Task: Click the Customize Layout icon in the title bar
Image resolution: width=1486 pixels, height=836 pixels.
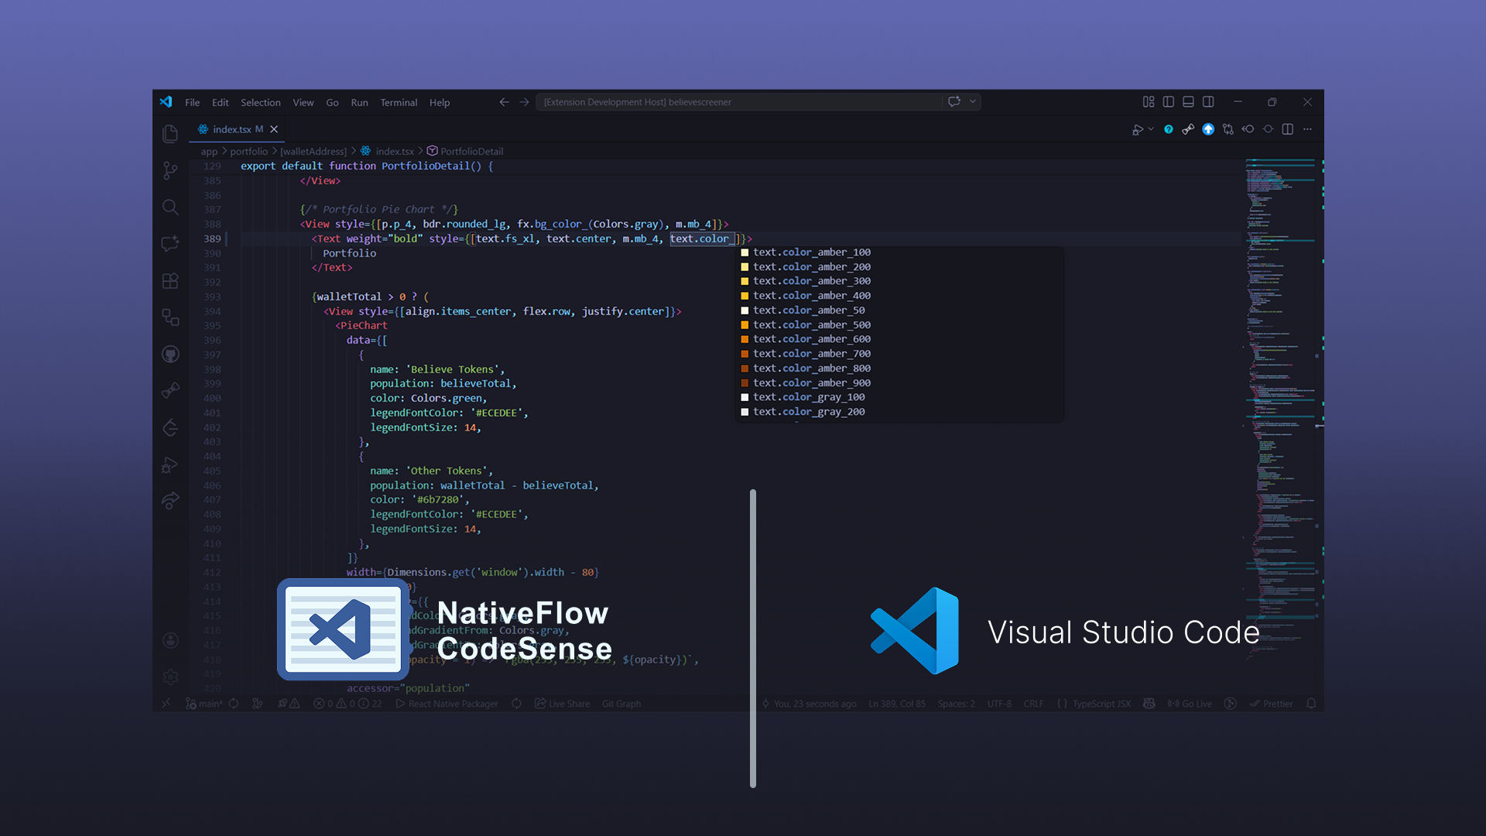Action: click(1149, 102)
